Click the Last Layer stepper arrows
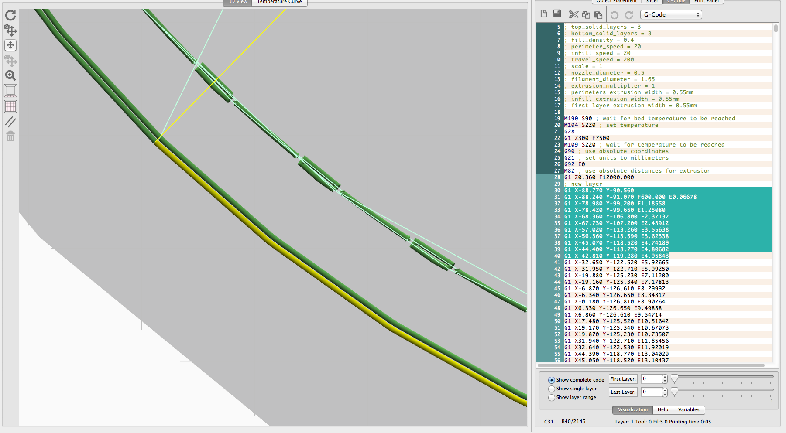786x433 pixels. [665, 392]
